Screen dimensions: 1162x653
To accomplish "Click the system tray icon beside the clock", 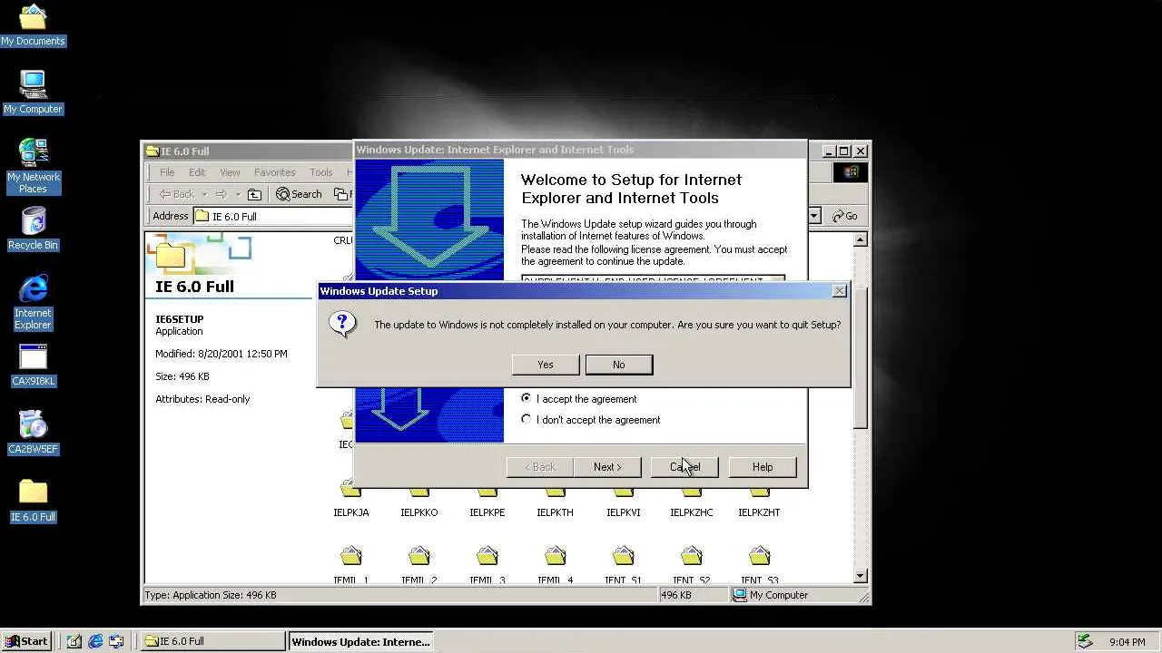I will [1085, 641].
